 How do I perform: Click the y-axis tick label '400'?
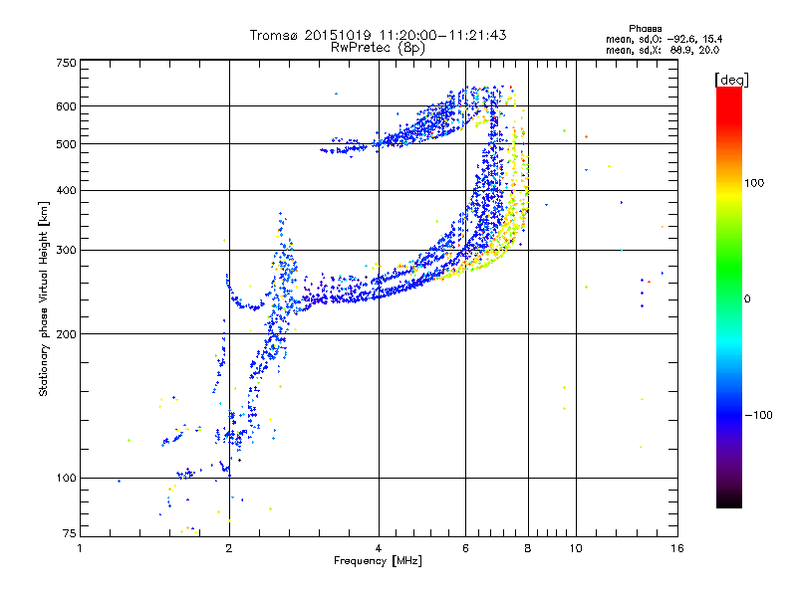(x=66, y=191)
